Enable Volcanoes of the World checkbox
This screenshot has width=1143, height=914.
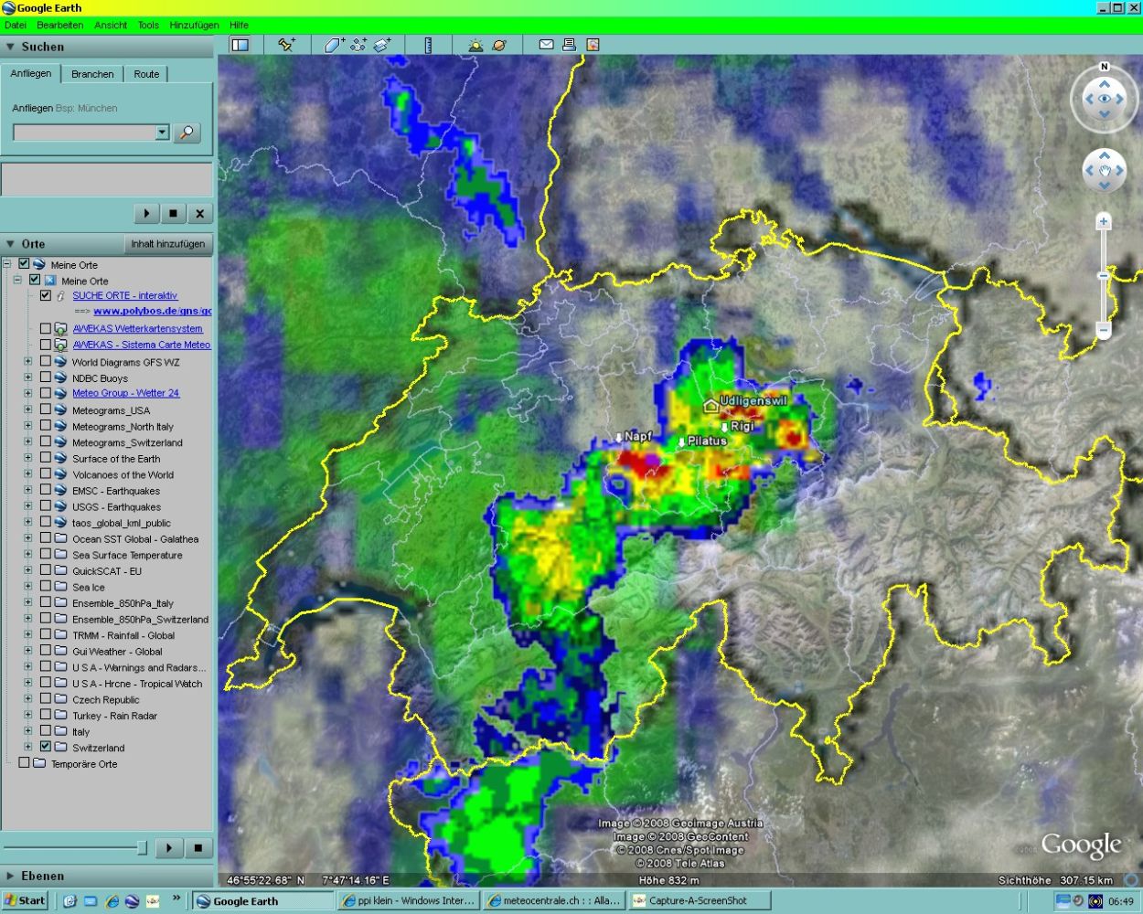click(45, 474)
